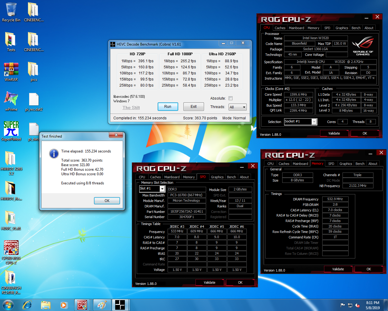Open the Windows Start button
The height and width of the screenshot is (311, 388).
[x=8, y=305]
